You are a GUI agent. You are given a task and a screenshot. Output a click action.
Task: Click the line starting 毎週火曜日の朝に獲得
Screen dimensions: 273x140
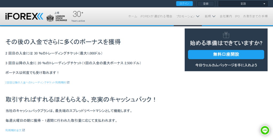click(x=62, y=121)
